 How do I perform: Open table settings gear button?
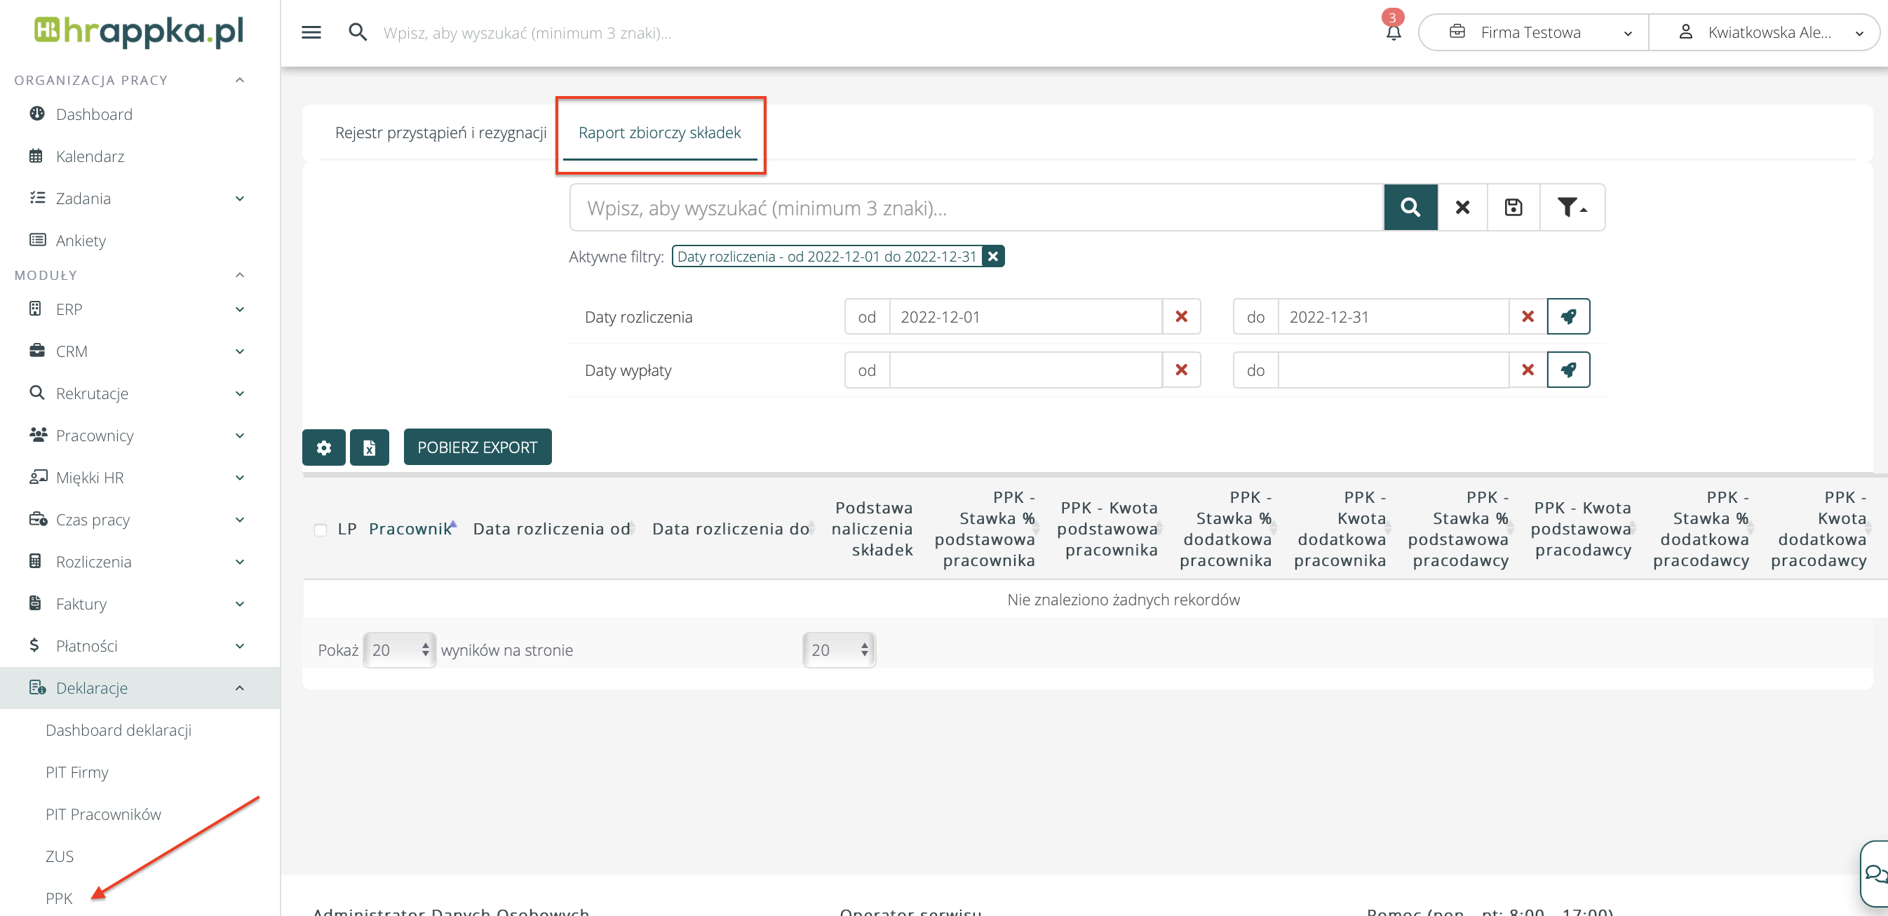click(323, 447)
